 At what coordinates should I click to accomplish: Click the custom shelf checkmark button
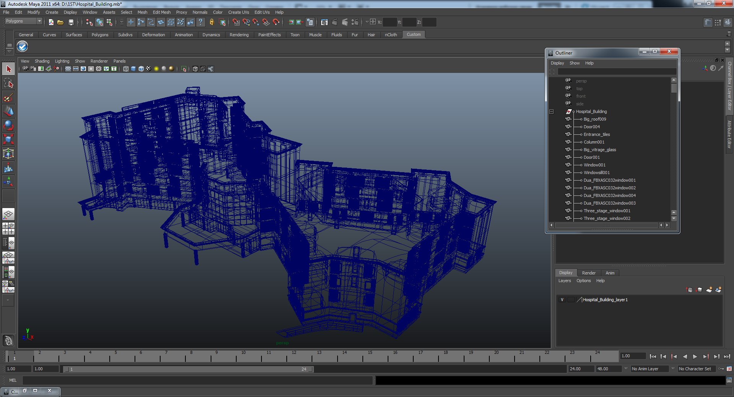click(23, 47)
